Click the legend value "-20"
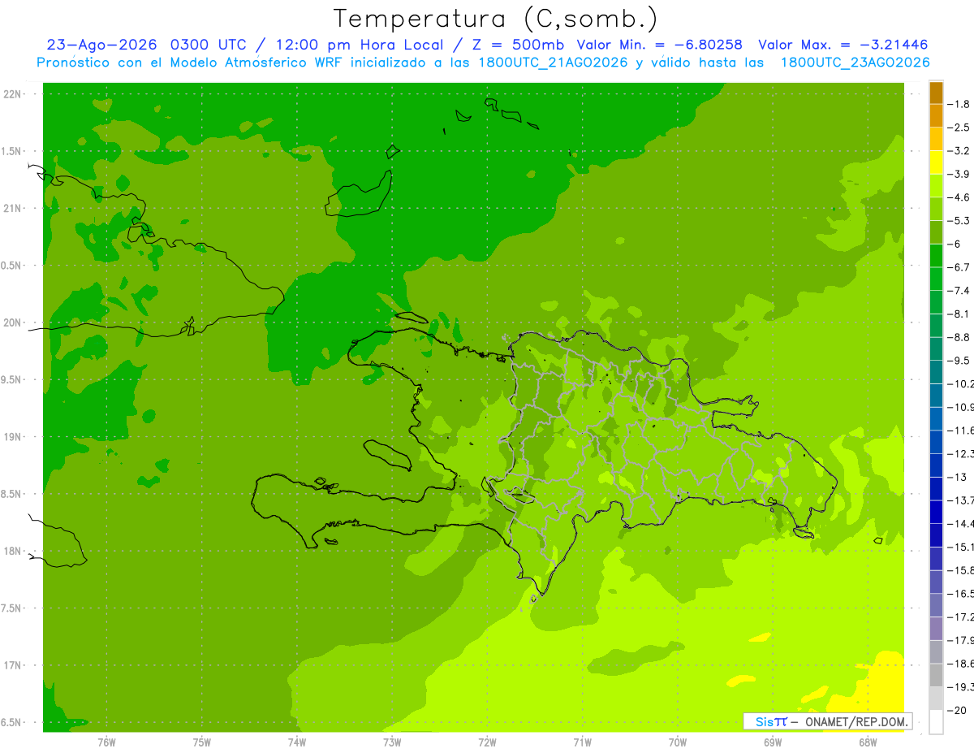This screenshot has width=974, height=753. tap(956, 710)
